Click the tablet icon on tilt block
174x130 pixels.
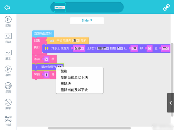click(x=52, y=41)
